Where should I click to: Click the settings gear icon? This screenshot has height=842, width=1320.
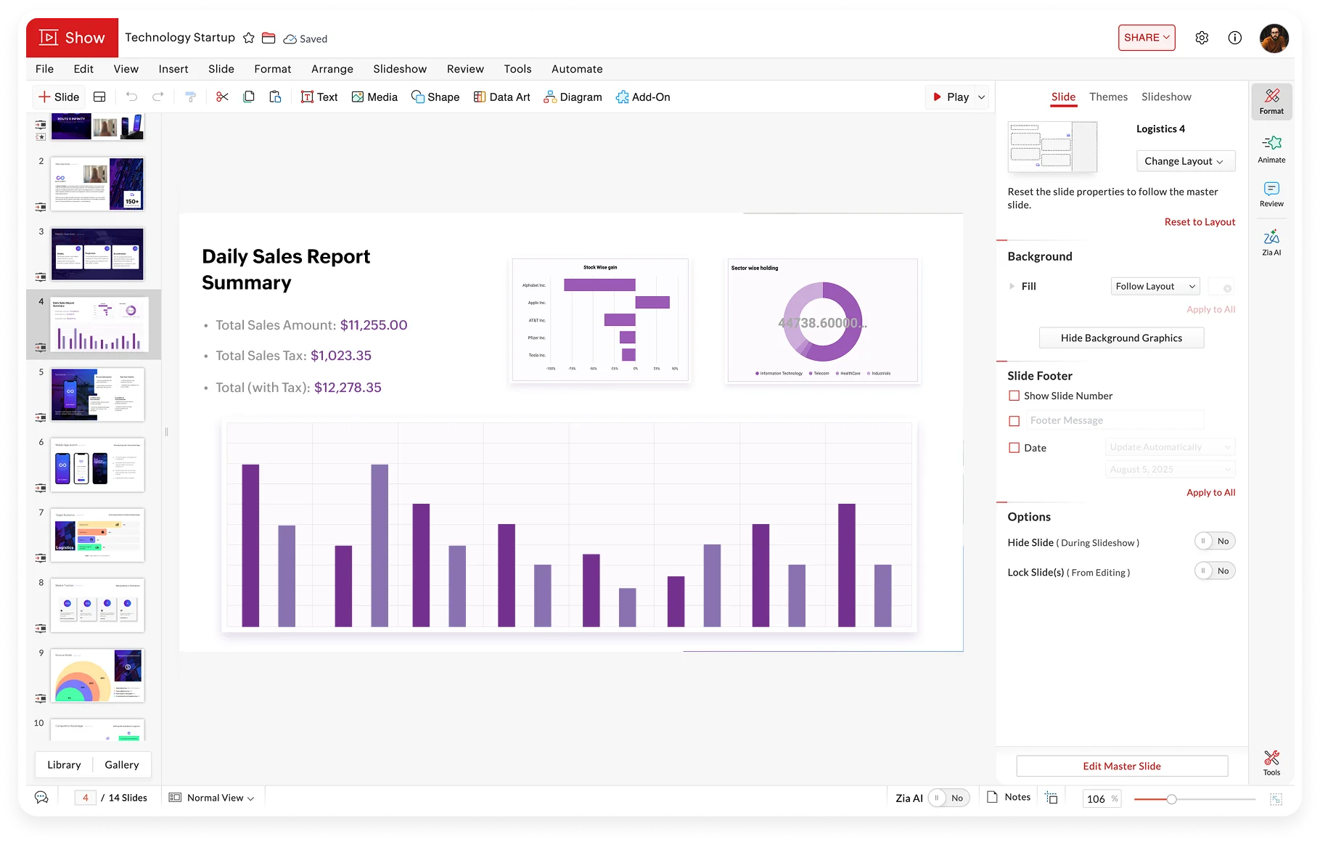1202,38
